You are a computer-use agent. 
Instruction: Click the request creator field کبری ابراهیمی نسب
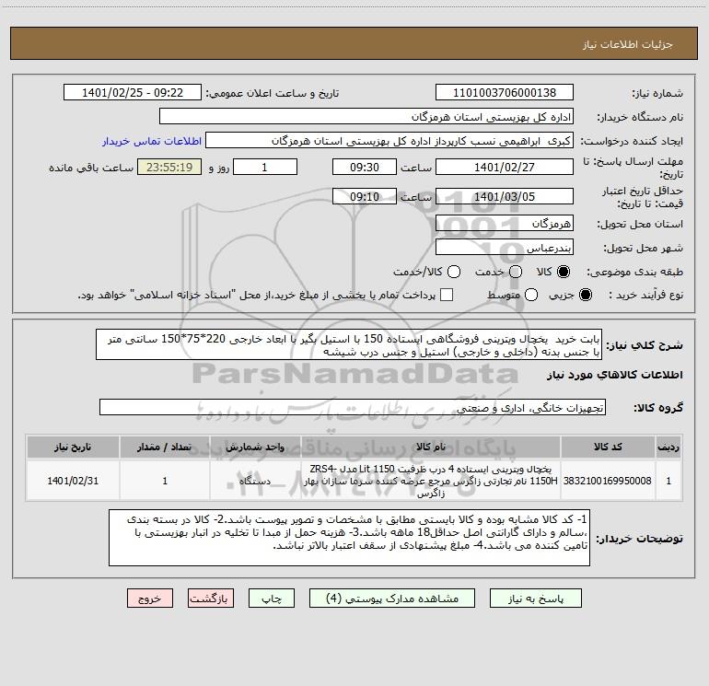click(389, 141)
